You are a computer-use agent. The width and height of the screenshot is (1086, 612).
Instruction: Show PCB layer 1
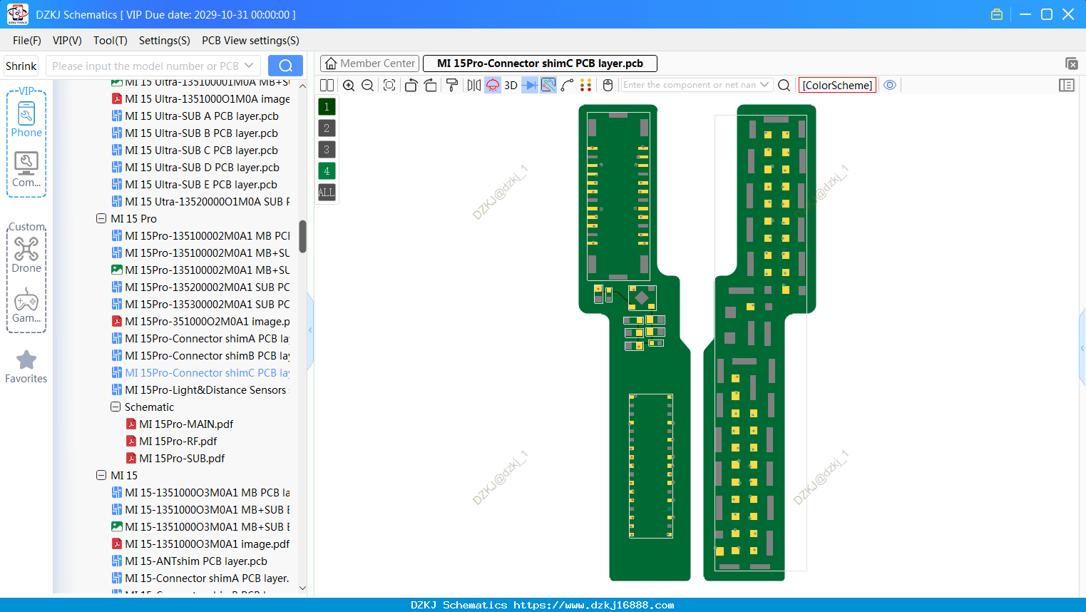(327, 107)
